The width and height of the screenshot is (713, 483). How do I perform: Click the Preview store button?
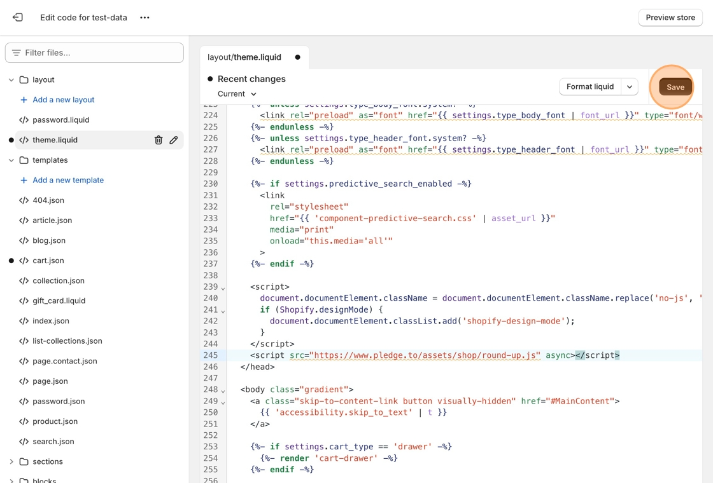click(670, 17)
